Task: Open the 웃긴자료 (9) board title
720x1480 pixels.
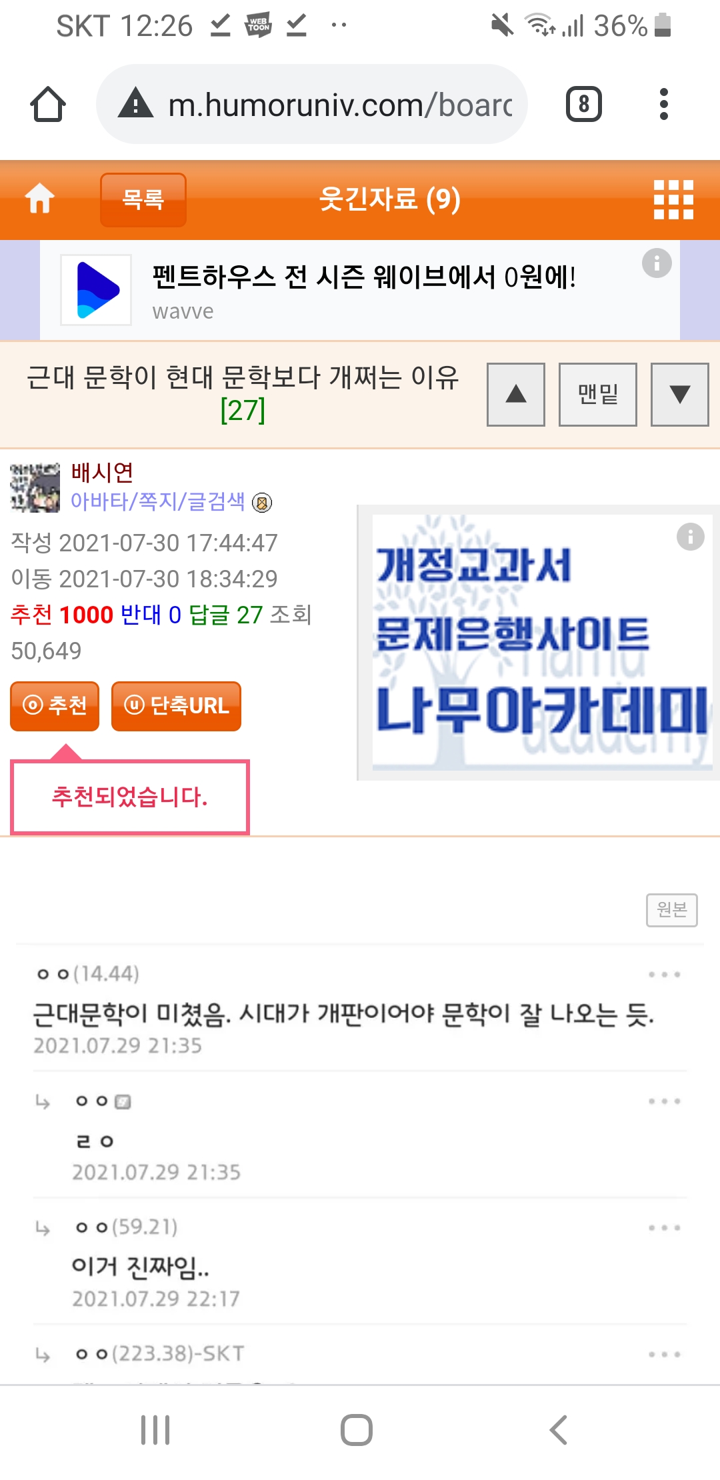Action: (x=389, y=199)
